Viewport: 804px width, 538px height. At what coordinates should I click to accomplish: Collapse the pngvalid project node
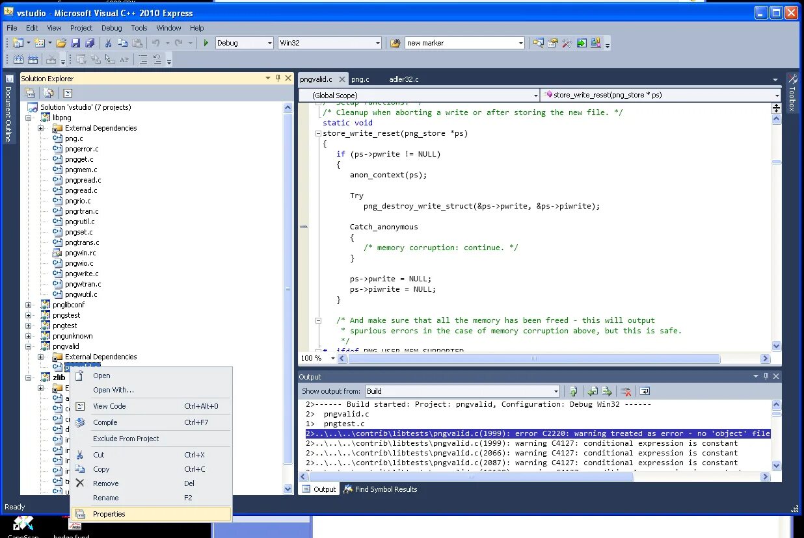(x=29, y=346)
